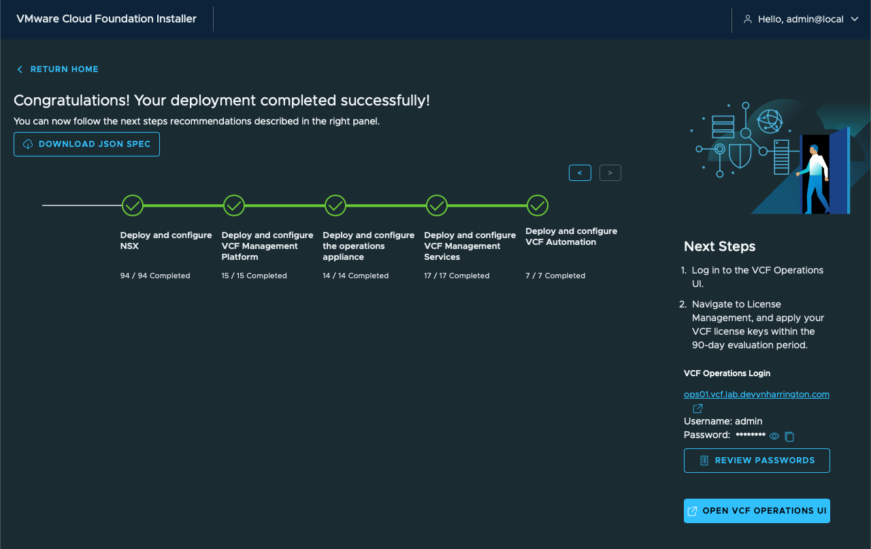The height and width of the screenshot is (549, 871).
Task: Open REVIEW PASSWORDS
Action: 757,461
